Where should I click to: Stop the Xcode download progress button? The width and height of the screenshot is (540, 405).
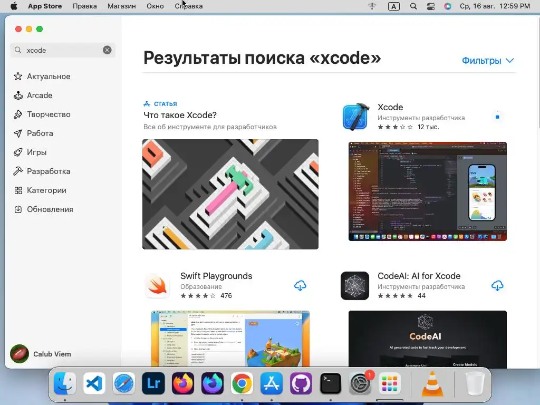pos(497,117)
